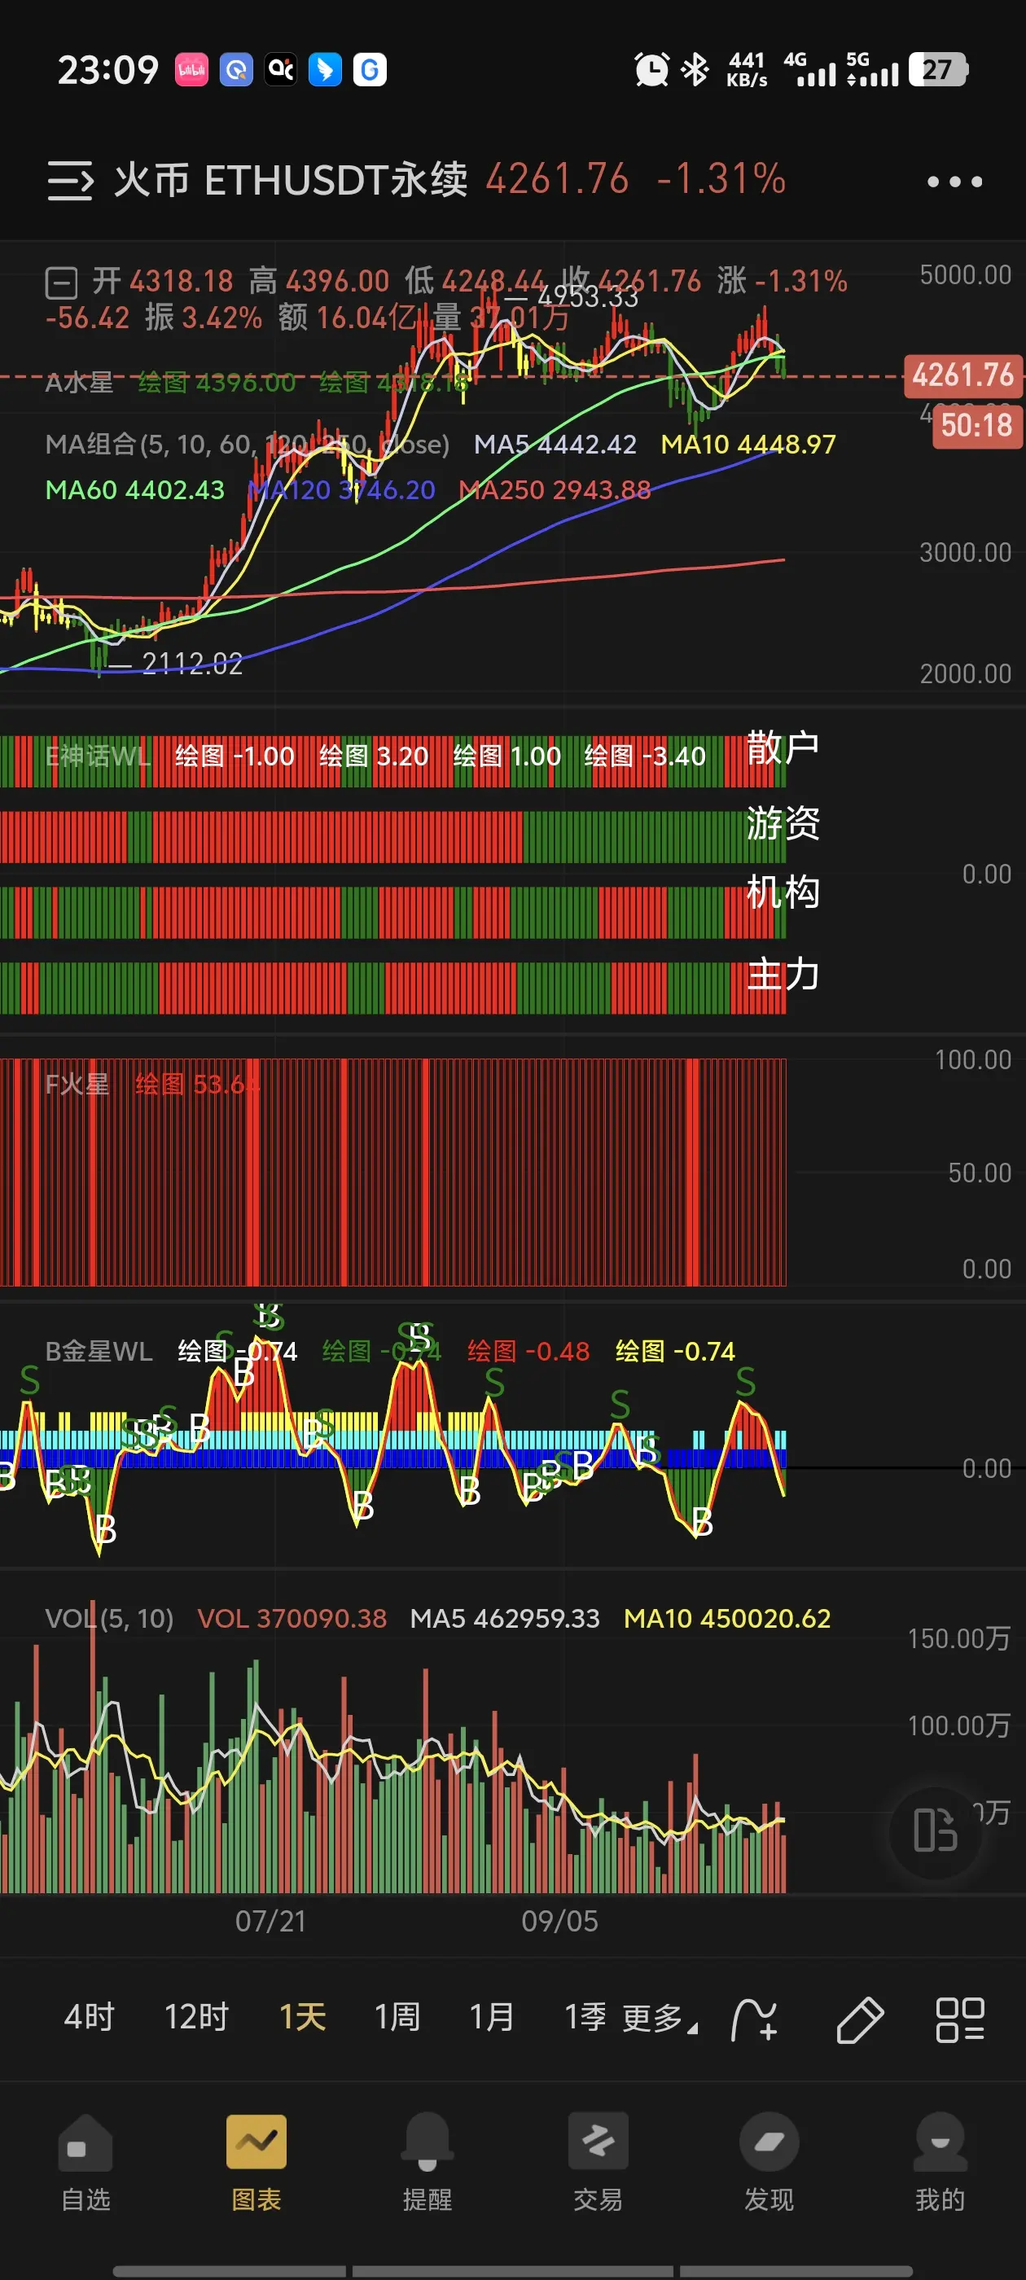Screen dimensions: 1026x2280
Task: Open the 提醒 alerts tab
Action: [427, 2162]
